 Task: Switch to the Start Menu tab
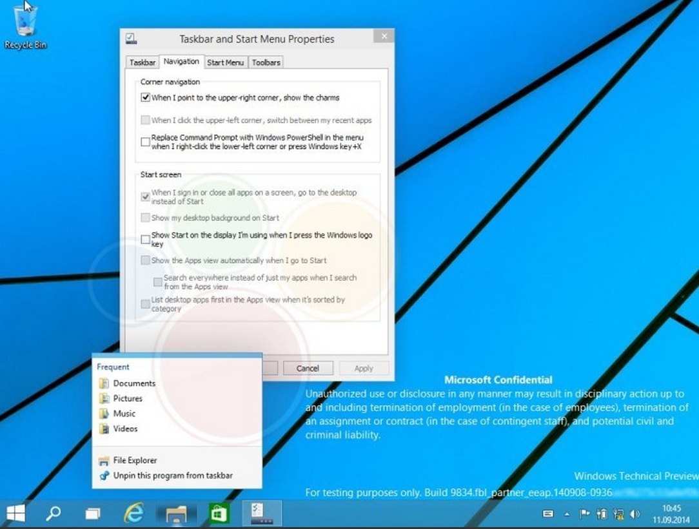pyautogui.click(x=225, y=63)
